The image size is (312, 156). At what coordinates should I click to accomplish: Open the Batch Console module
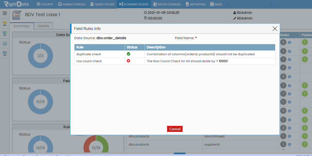tap(167, 4)
